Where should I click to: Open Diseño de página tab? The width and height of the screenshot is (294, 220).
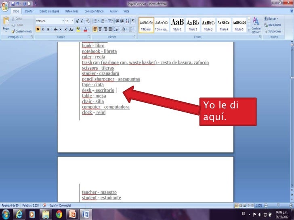(x=49, y=11)
